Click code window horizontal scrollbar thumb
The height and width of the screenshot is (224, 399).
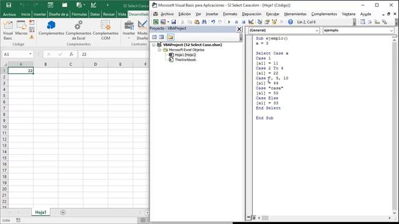[265, 218]
